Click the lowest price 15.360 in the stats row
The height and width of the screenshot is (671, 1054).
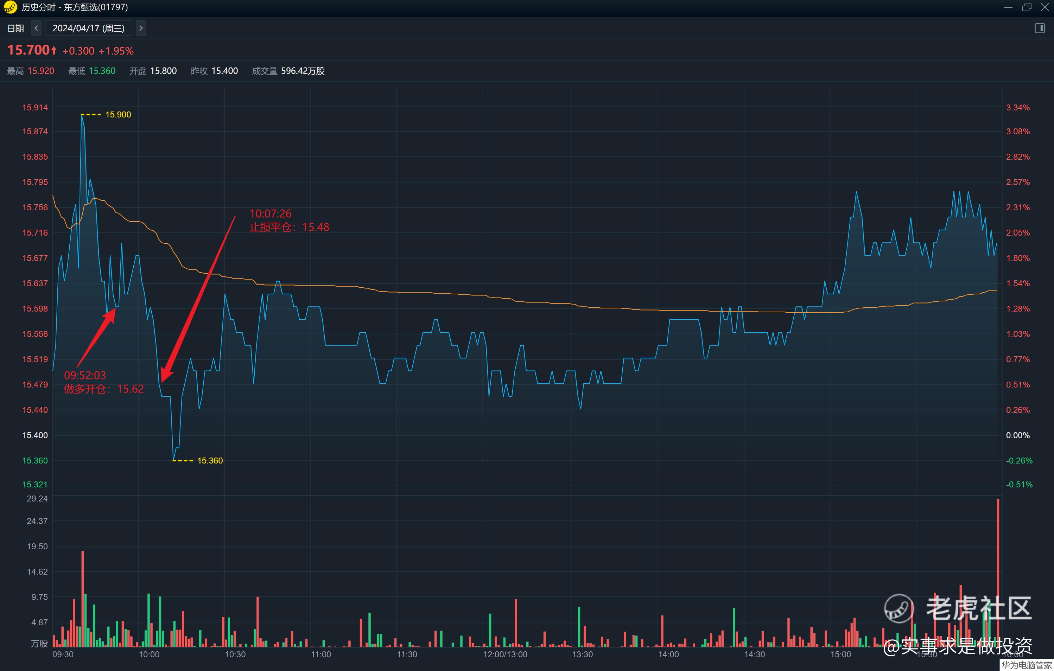[102, 71]
